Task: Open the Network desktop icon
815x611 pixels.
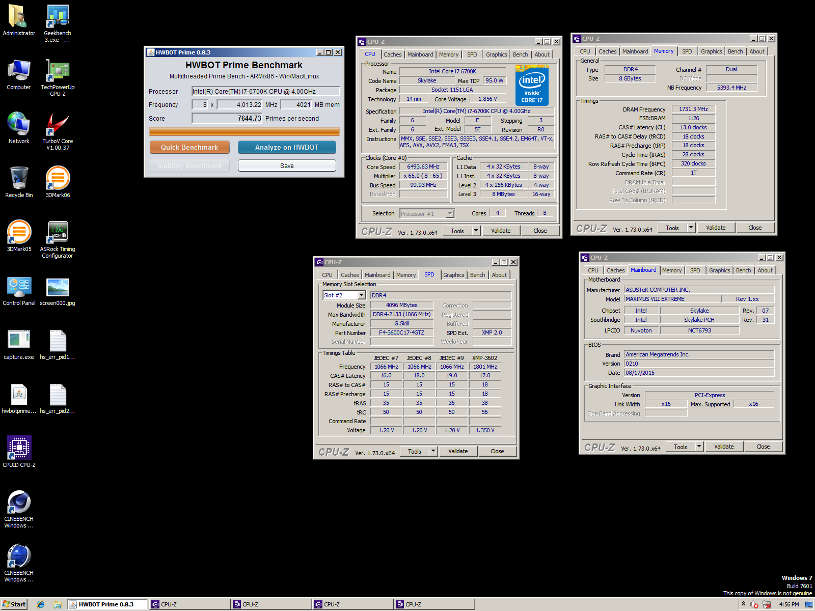Action: [x=19, y=128]
